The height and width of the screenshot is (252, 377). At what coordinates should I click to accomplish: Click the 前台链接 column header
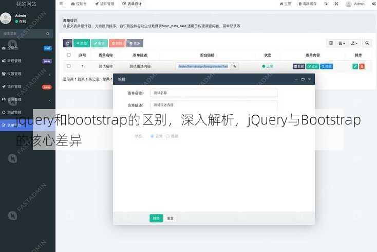(x=208, y=55)
